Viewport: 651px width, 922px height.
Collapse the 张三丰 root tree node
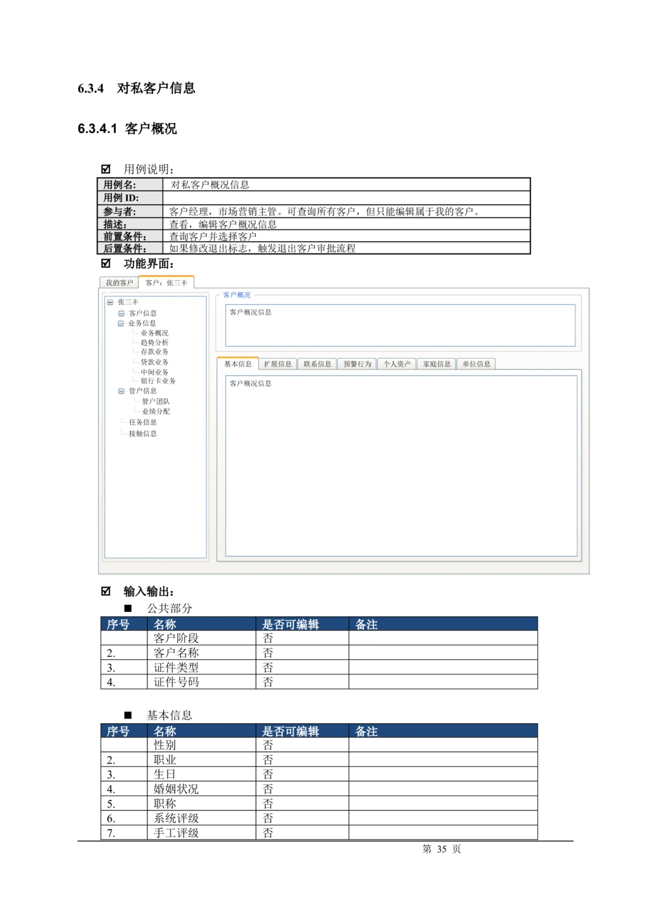click(x=110, y=302)
